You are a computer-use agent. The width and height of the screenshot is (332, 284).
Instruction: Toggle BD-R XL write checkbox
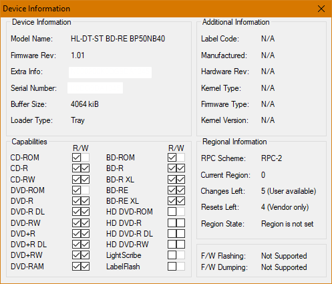click(181, 179)
